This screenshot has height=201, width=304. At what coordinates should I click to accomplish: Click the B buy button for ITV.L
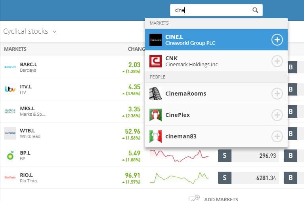point(292,89)
